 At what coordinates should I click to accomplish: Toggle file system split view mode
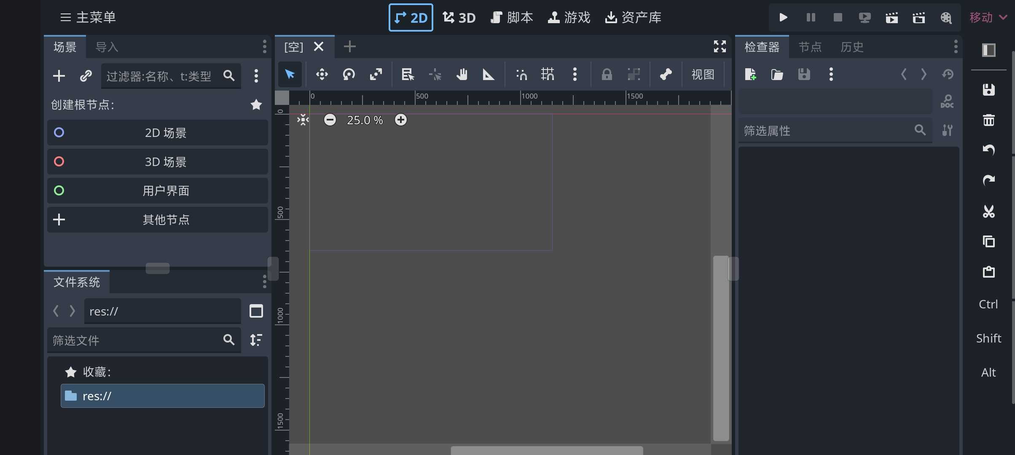256,311
